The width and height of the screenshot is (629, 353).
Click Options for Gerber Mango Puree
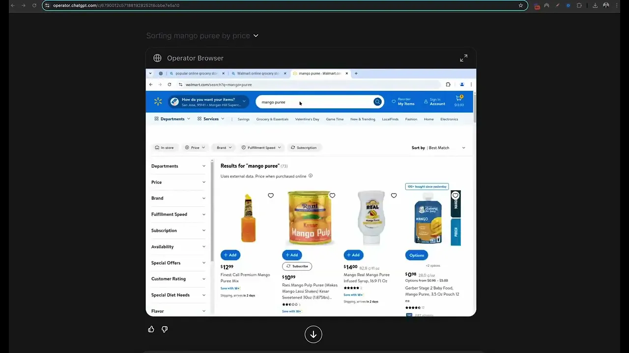coord(416,255)
